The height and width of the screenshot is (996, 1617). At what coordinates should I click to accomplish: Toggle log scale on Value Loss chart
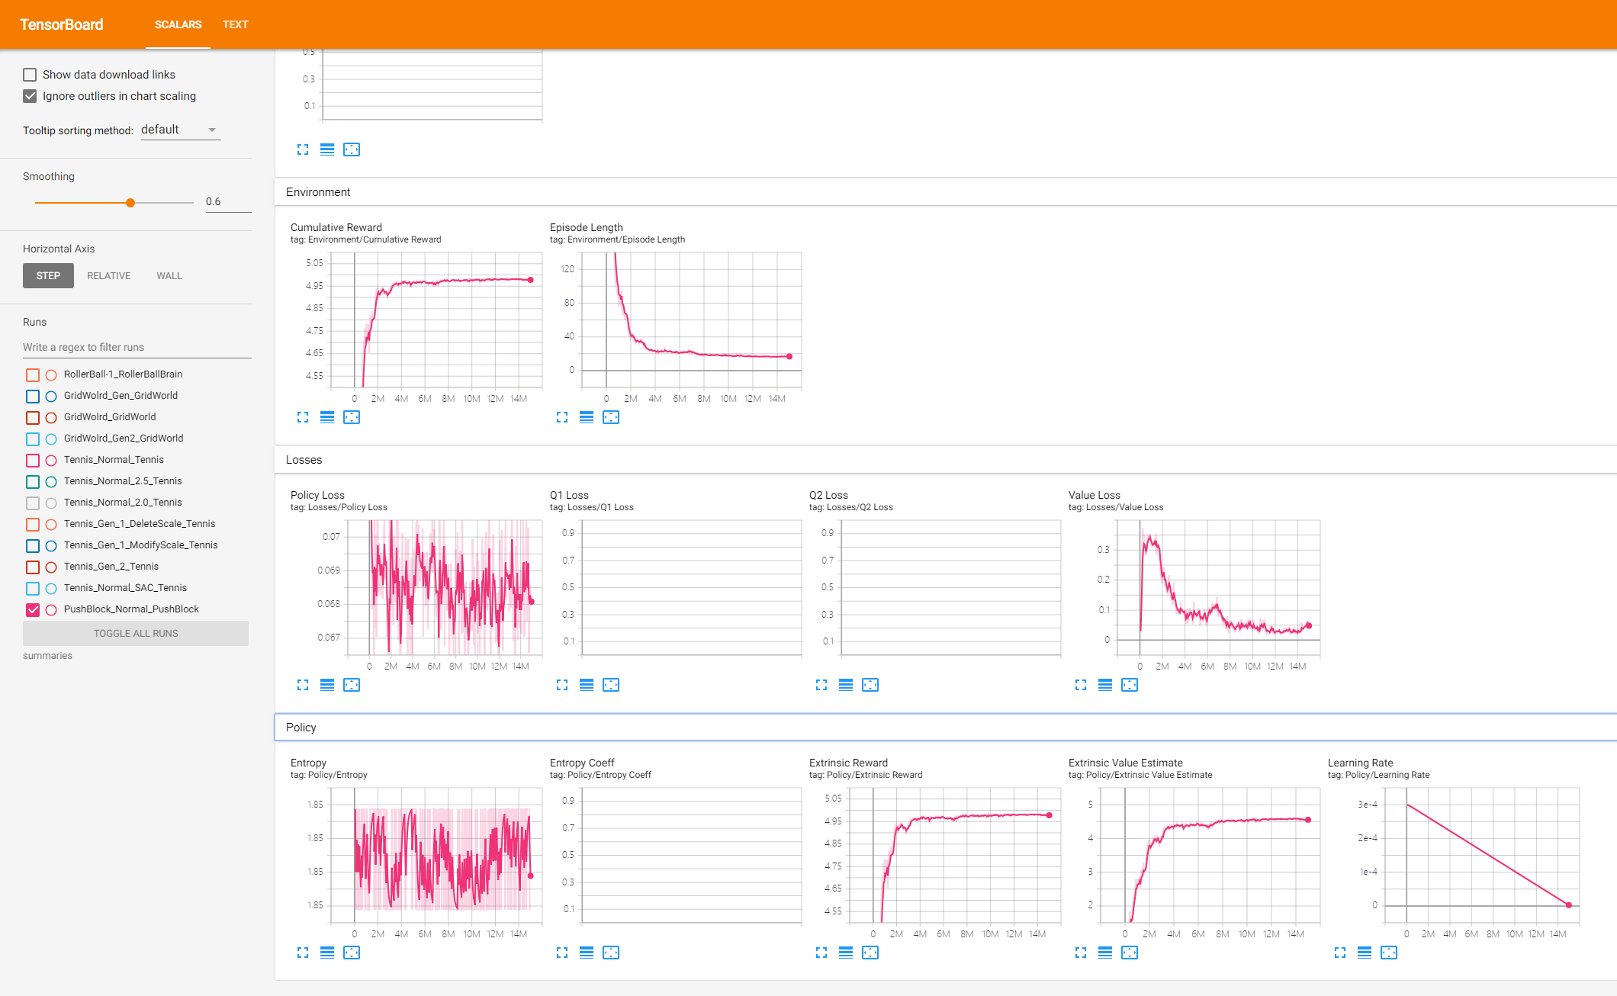1105,685
